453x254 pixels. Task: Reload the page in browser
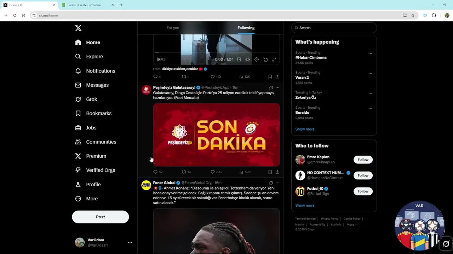(x=15, y=16)
